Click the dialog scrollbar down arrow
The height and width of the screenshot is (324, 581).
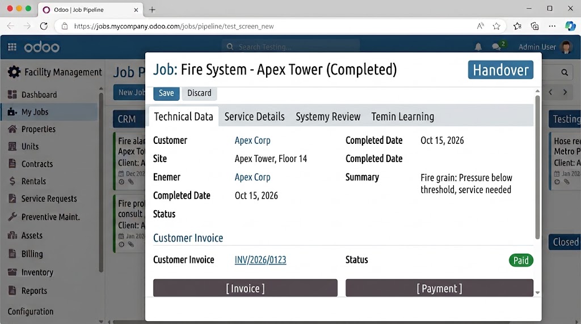[537, 292]
